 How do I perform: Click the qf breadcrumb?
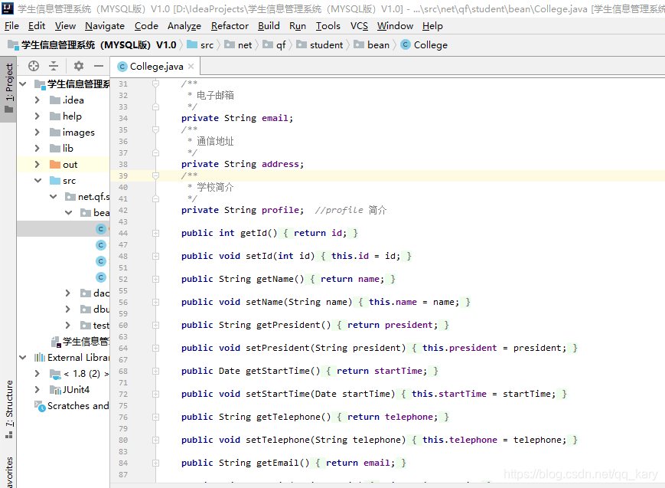[x=274, y=45]
